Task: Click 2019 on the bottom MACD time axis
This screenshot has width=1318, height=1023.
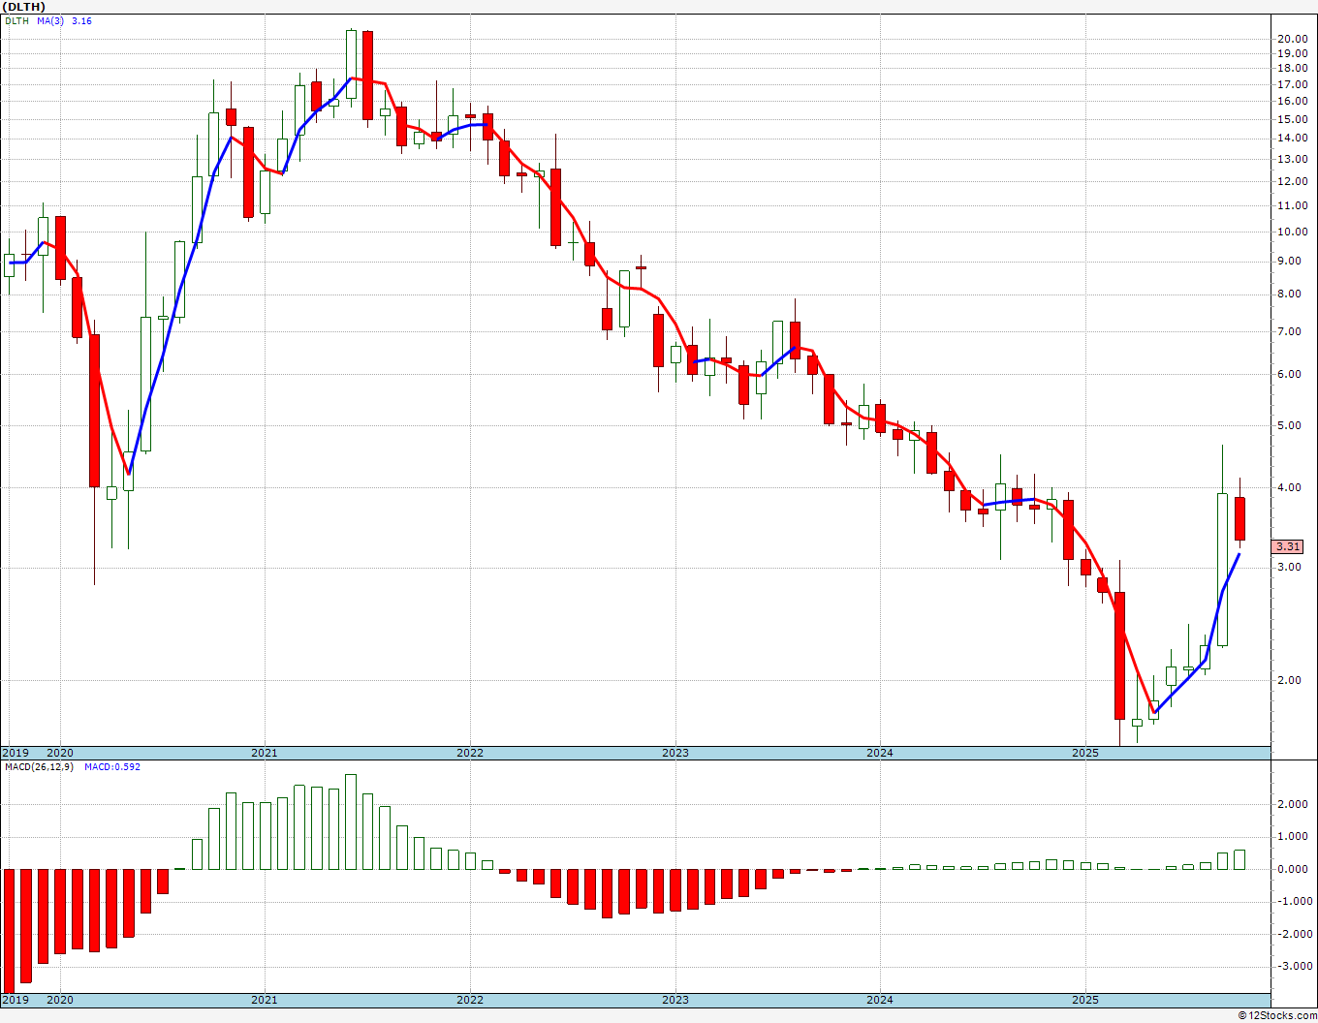Action: click(x=15, y=1000)
